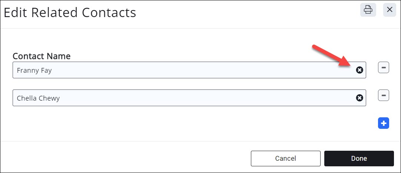Click the Contact Name label

pyautogui.click(x=42, y=56)
